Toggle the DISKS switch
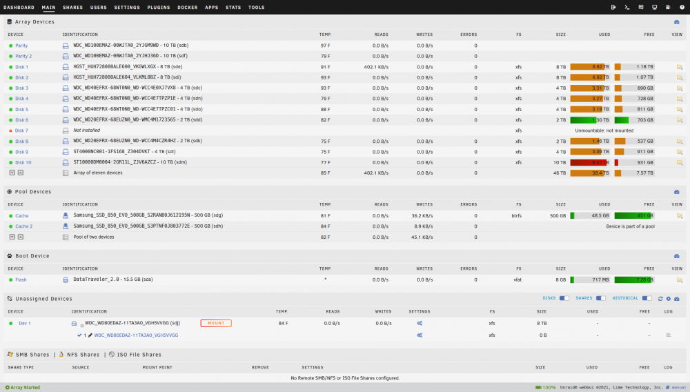The height and width of the screenshot is (392, 690). [x=564, y=298]
